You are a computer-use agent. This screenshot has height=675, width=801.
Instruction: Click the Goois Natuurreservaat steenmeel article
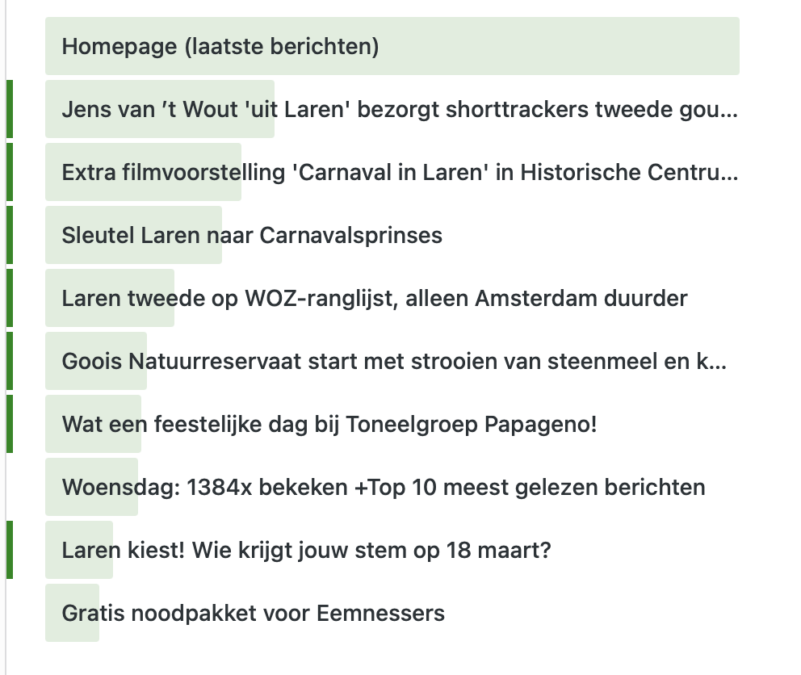tap(394, 361)
